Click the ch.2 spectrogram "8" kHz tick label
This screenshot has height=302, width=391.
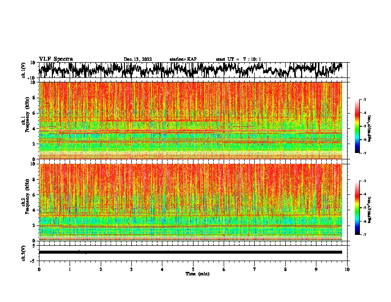click(x=35, y=180)
